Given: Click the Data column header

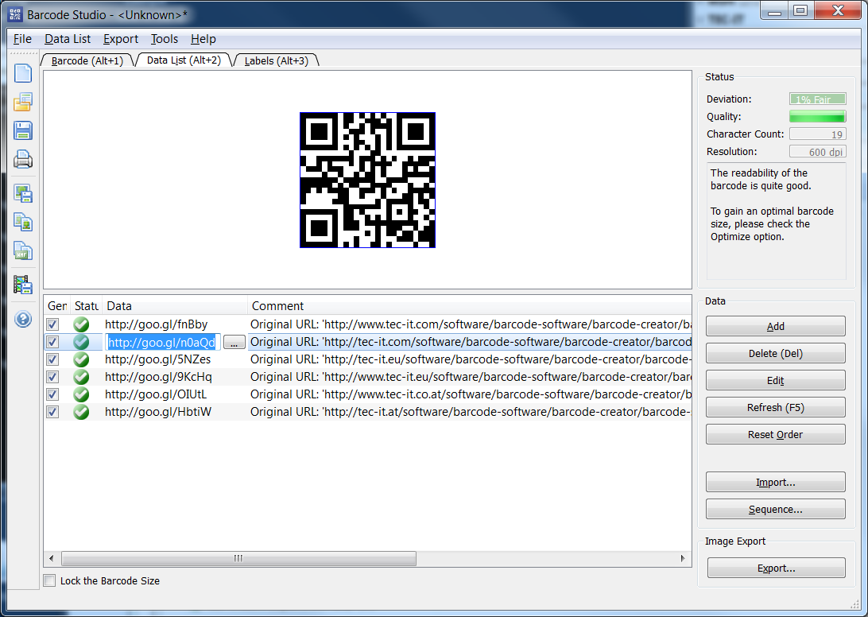Looking at the screenshot, I should [x=175, y=306].
